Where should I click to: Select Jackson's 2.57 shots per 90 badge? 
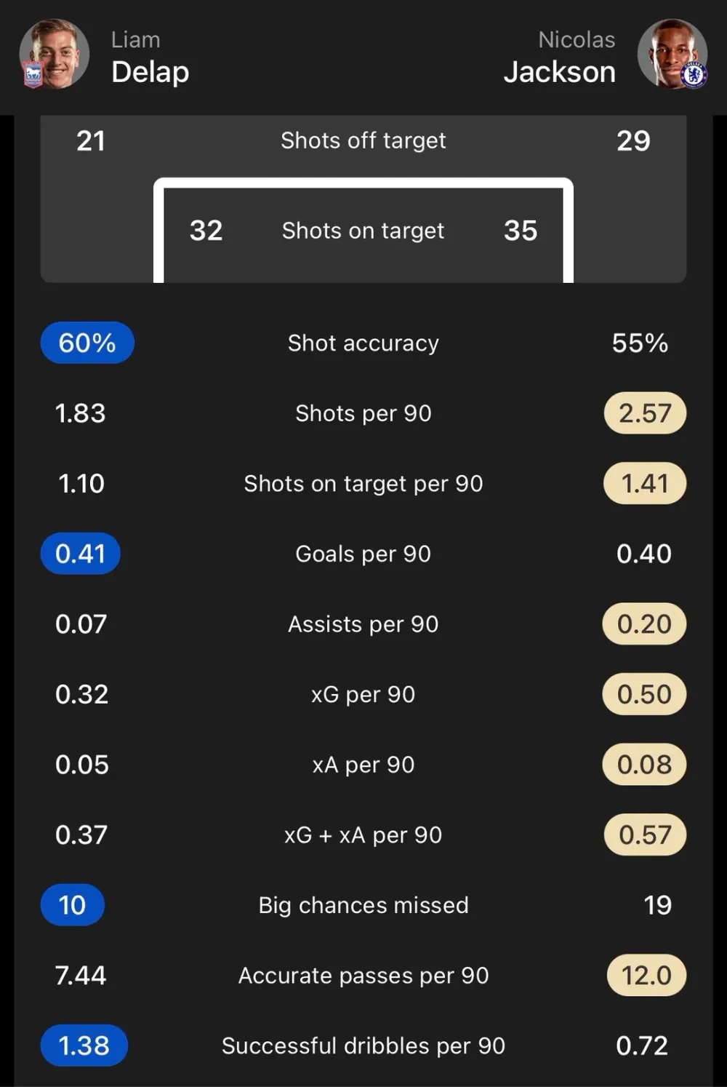coord(645,413)
